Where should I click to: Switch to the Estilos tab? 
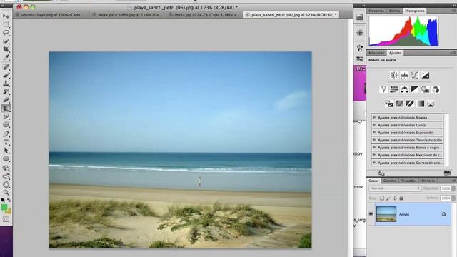click(x=394, y=11)
